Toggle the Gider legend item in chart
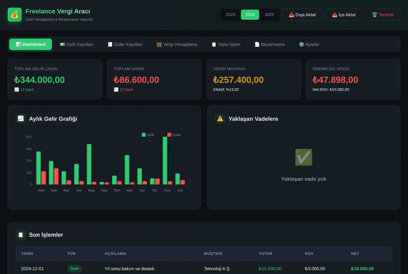The width and height of the screenshot is (408, 274). [174, 135]
